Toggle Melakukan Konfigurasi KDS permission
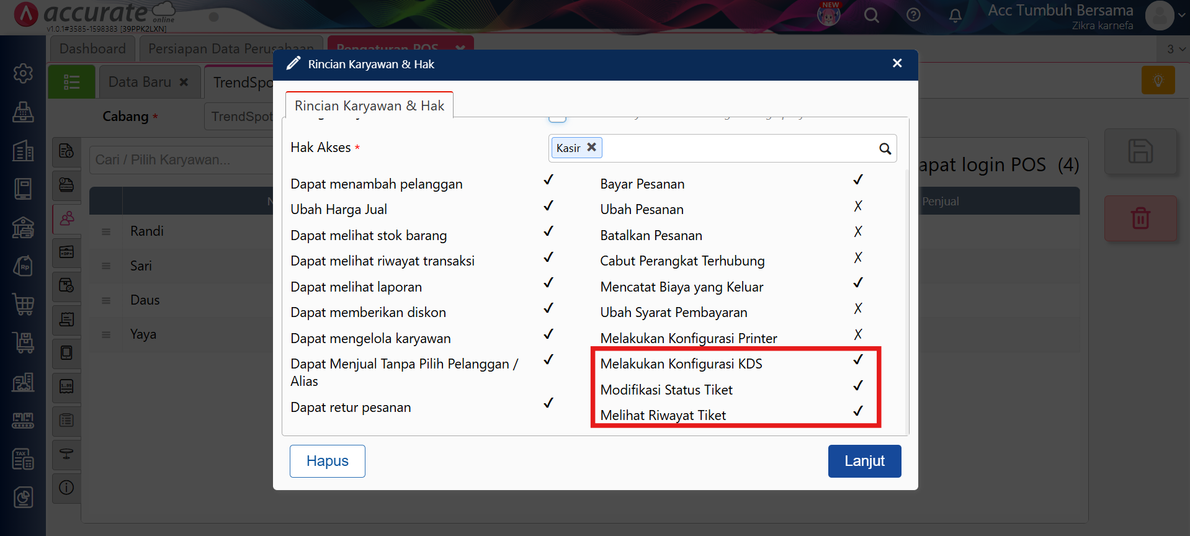Viewport: 1190px width, 536px height. pyautogui.click(x=857, y=360)
